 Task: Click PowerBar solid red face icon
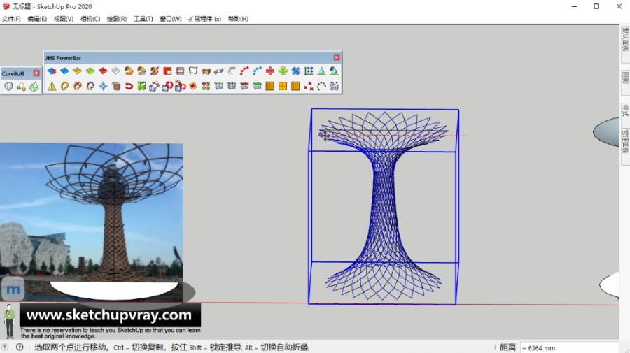point(104,71)
